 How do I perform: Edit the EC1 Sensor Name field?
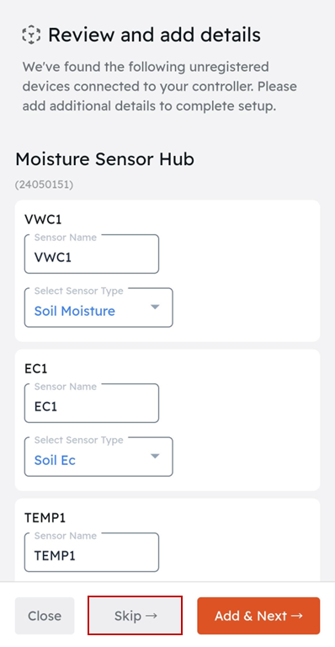(92, 404)
